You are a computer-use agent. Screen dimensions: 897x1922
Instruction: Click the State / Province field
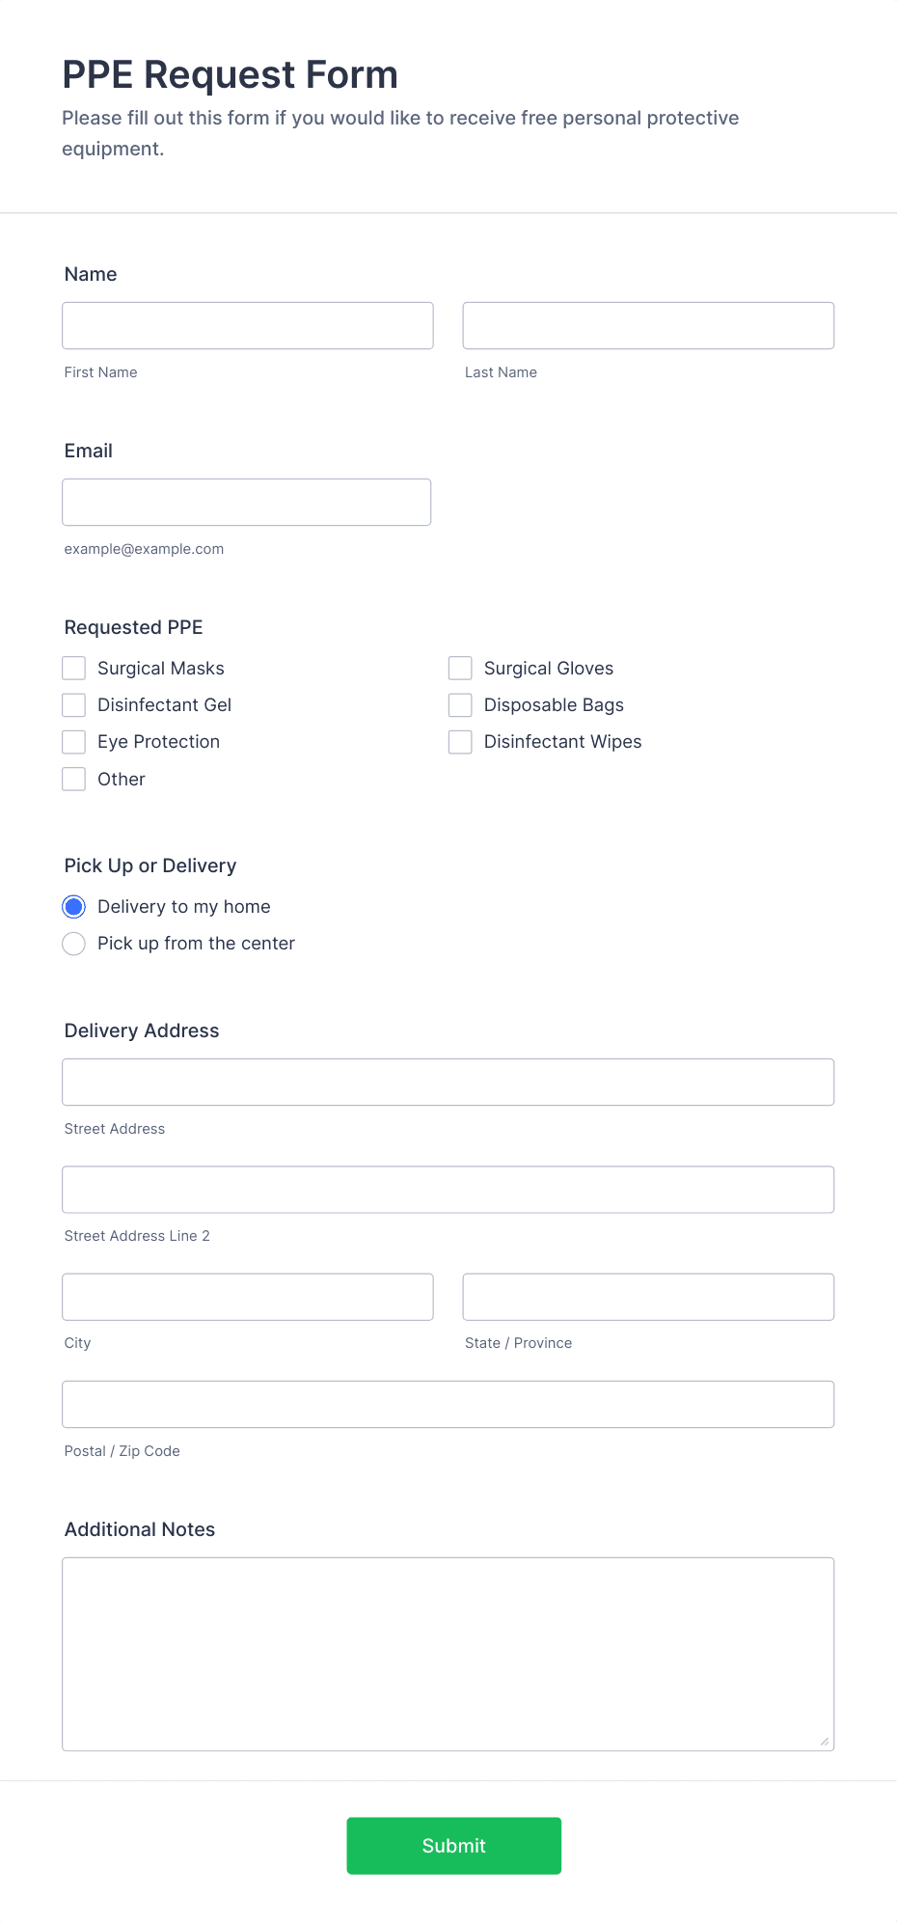[647, 1297]
